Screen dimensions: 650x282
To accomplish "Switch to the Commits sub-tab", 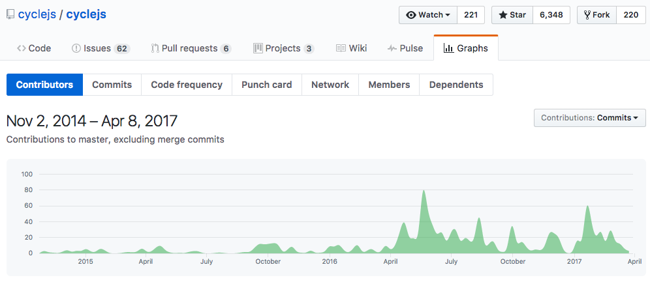I will click(x=112, y=85).
